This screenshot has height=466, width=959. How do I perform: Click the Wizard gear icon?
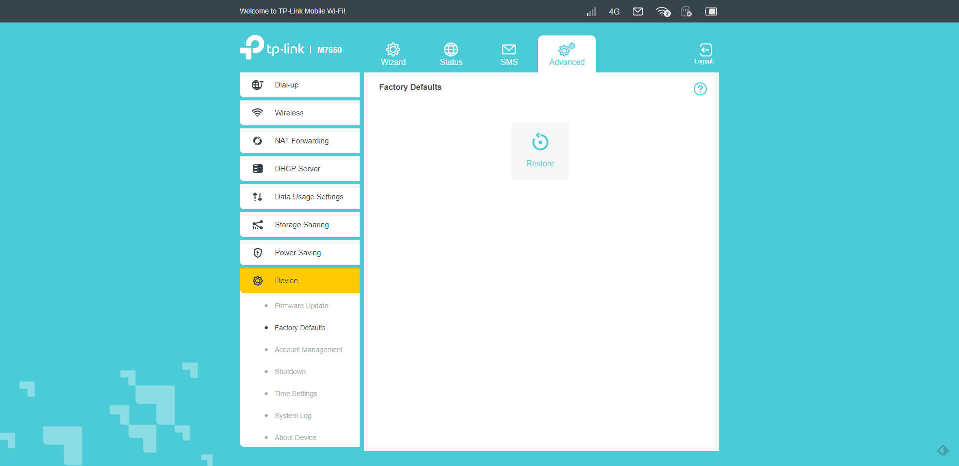(x=393, y=49)
